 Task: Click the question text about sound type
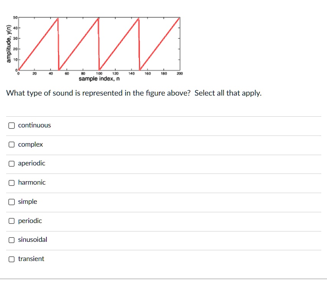click(x=134, y=93)
